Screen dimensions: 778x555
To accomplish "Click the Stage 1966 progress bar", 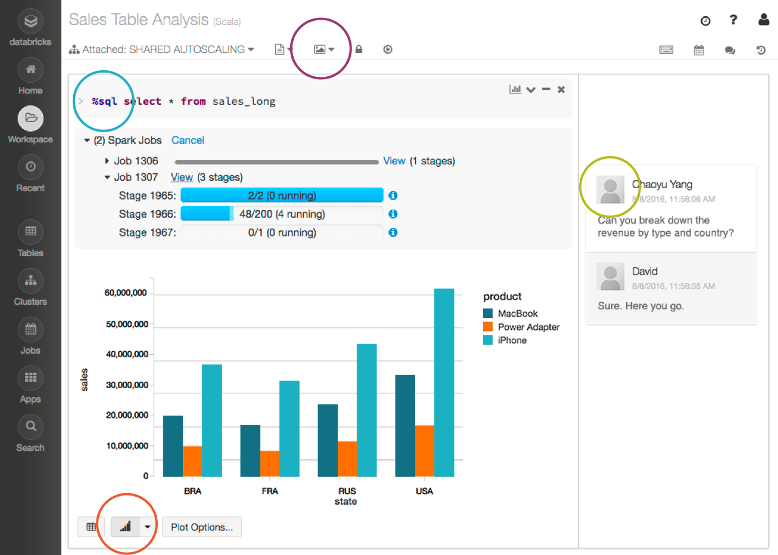I will (x=281, y=214).
